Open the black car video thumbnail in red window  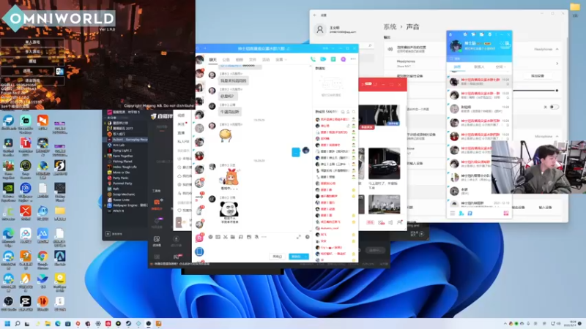pyautogui.click(x=384, y=163)
